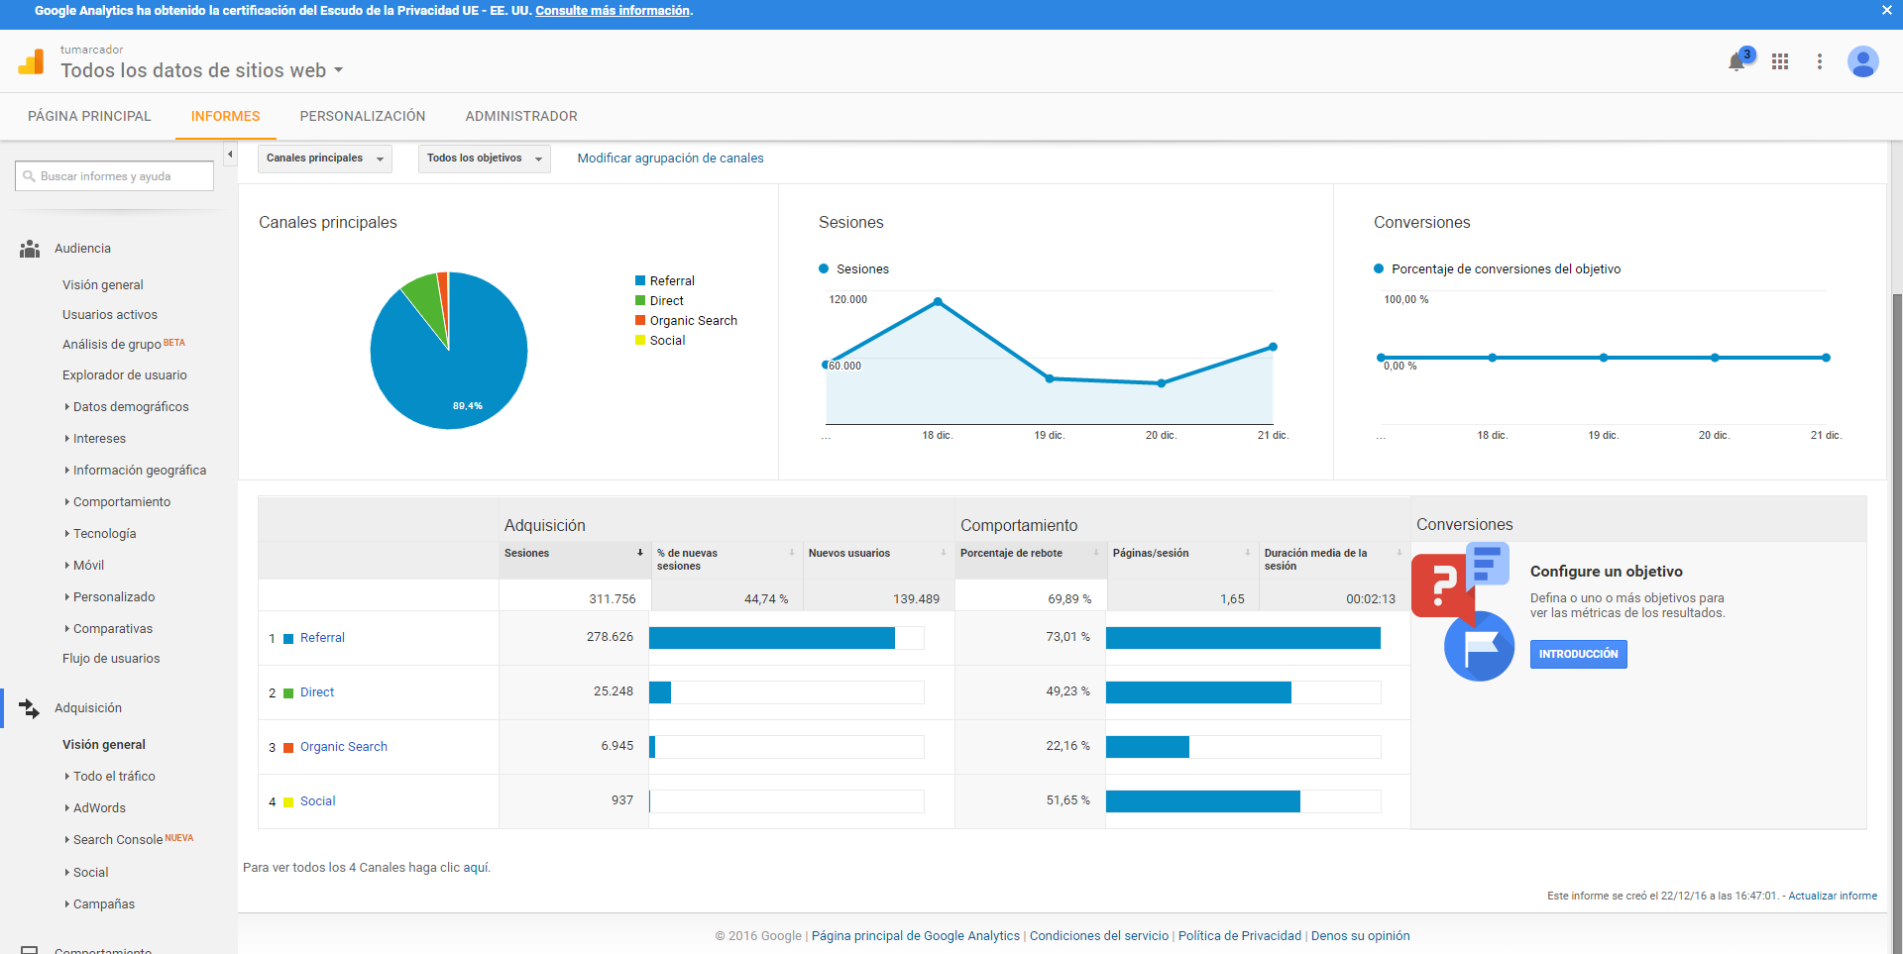The image size is (1903, 954).
Task: Open the three-dot options menu
Action: tap(1820, 61)
